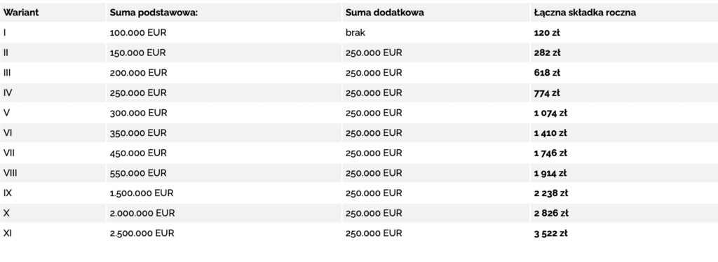Image resolution: width=718 pixels, height=262 pixels.
Task: Select variant V row label
Action: coord(6,113)
